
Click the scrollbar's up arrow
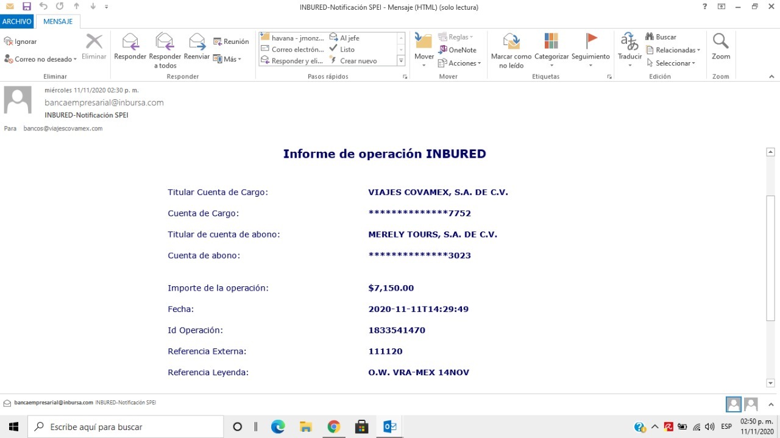(x=771, y=152)
